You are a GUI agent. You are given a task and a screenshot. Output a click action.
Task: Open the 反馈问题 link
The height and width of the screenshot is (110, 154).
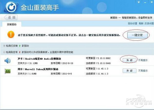[149, 23]
